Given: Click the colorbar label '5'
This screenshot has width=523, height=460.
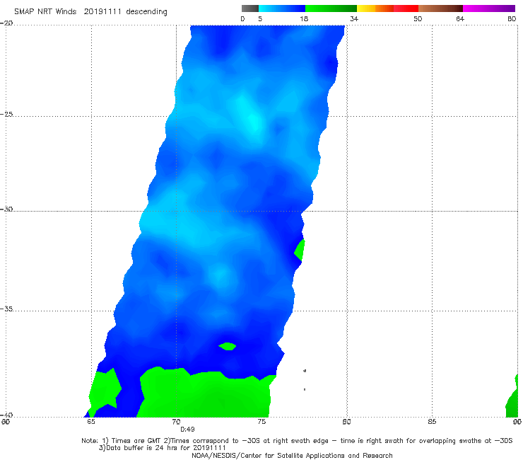Looking at the screenshot, I should point(260,18).
